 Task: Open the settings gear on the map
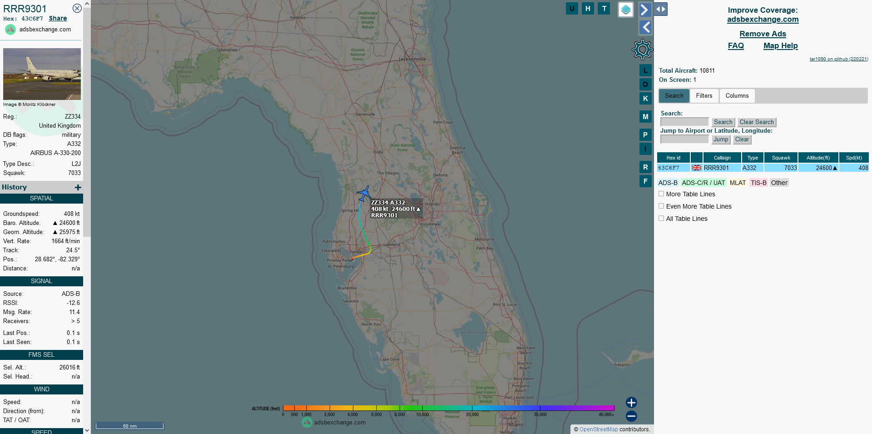click(642, 50)
